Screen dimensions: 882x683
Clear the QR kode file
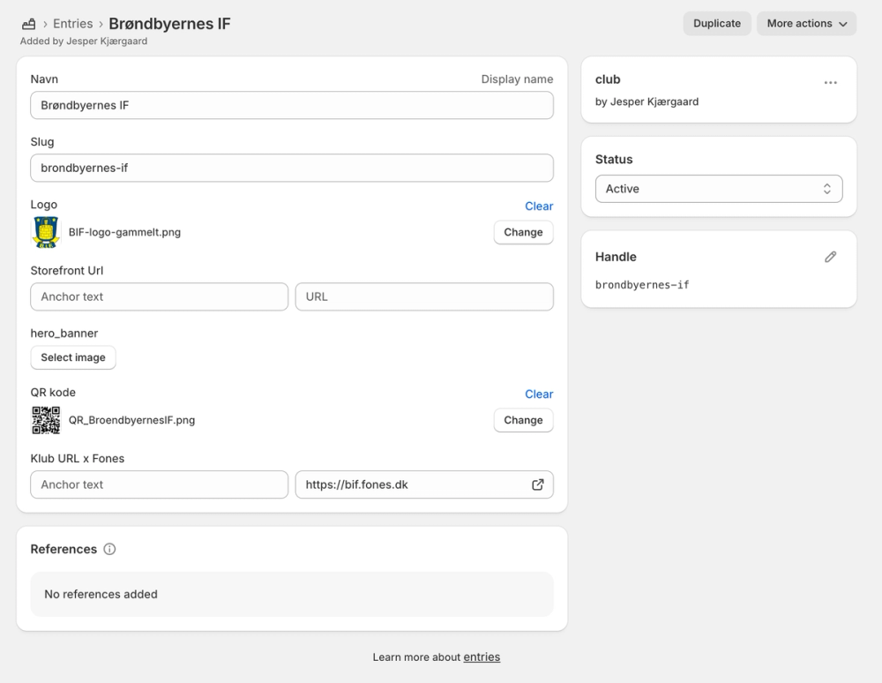point(538,394)
